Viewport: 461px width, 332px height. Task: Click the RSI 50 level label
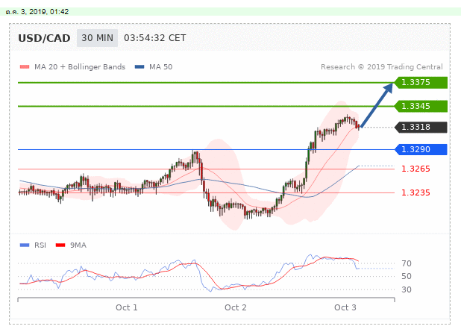pyautogui.click(x=407, y=277)
